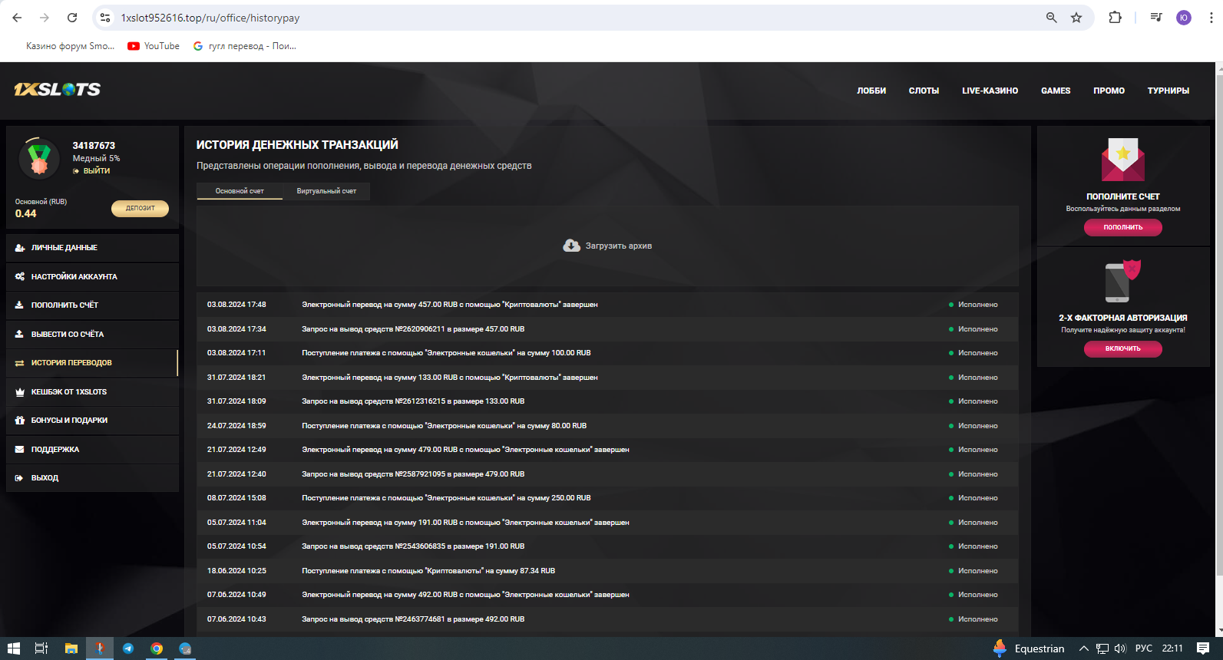Open the Windows notification center icon

(x=1203, y=648)
